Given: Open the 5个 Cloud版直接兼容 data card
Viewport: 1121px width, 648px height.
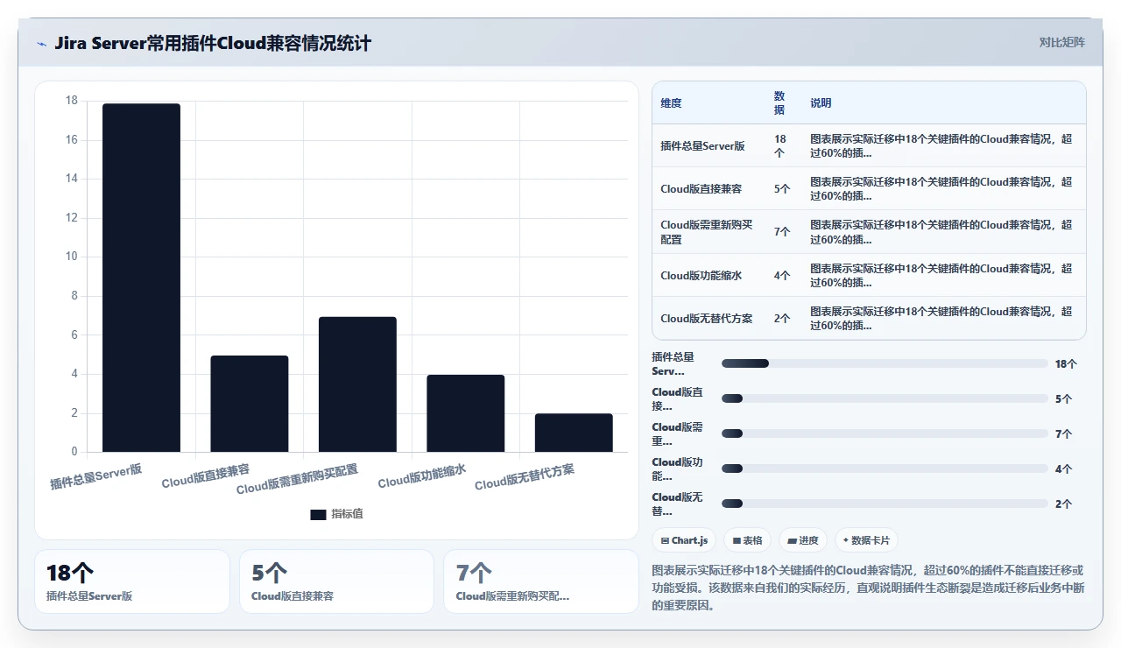Looking at the screenshot, I should 336,581.
